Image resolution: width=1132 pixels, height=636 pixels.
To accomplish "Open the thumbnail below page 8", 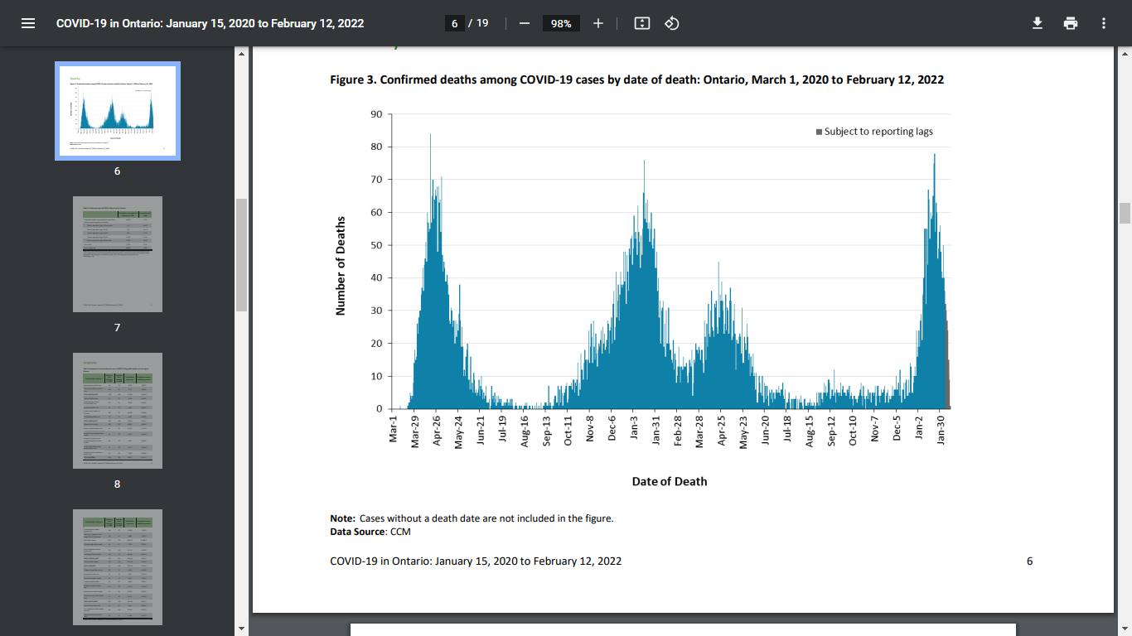I will pos(118,567).
